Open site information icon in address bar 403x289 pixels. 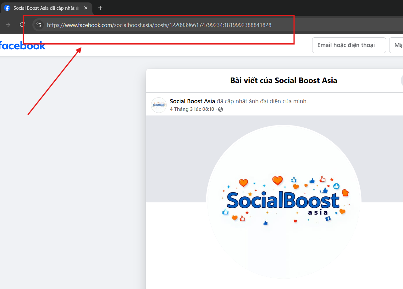(39, 25)
